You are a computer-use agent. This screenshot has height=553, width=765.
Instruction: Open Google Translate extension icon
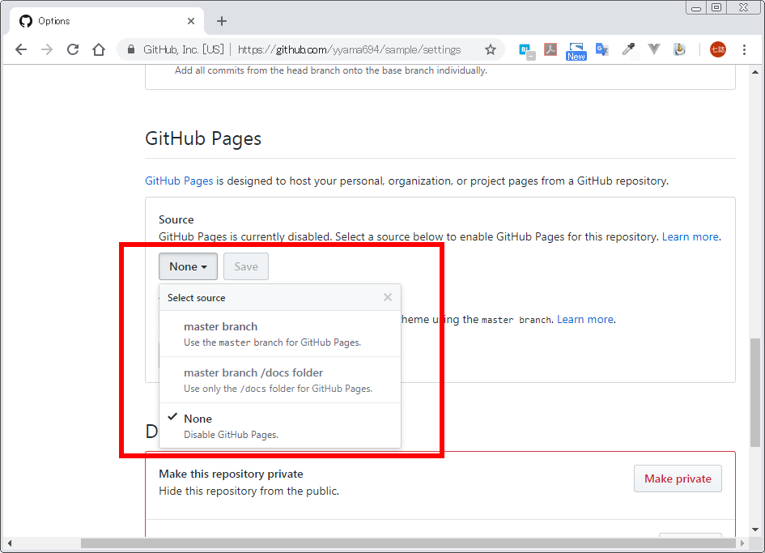pyautogui.click(x=602, y=49)
